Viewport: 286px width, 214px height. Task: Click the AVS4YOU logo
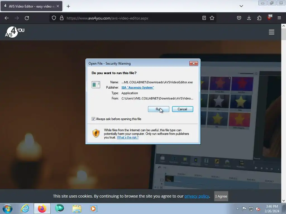(x=15, y=32)
